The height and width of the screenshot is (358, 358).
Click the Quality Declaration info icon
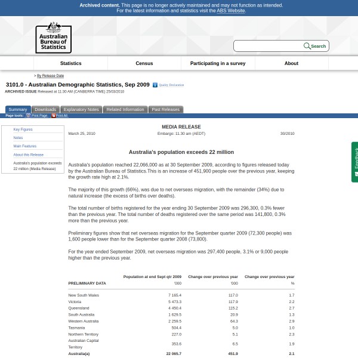click(155, 85)
